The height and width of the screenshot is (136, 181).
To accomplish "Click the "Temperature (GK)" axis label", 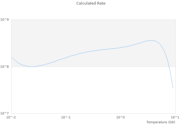I will [x=161, y=122].
